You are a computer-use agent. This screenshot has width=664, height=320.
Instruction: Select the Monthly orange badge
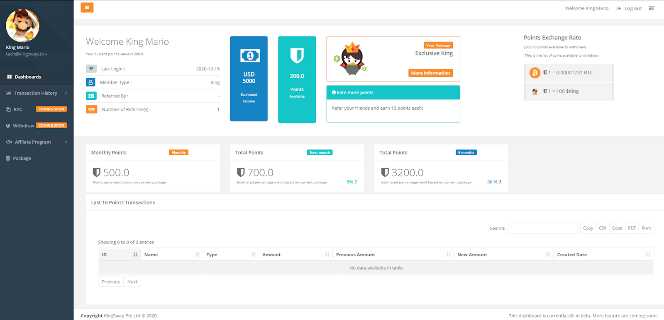(x=178, y=152)
